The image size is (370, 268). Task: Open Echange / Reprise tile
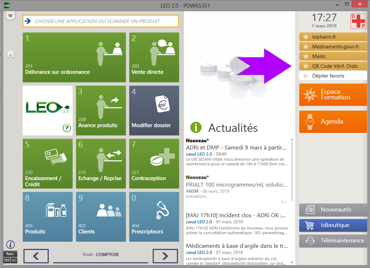(x=101, y=164)
